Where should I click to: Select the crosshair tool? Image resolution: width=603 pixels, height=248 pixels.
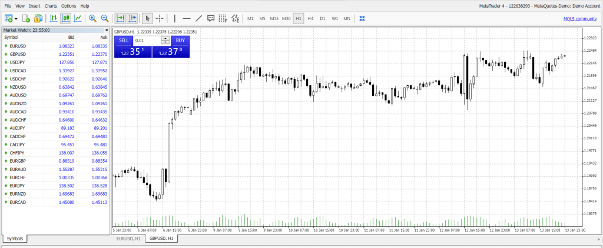pos(160,18)
